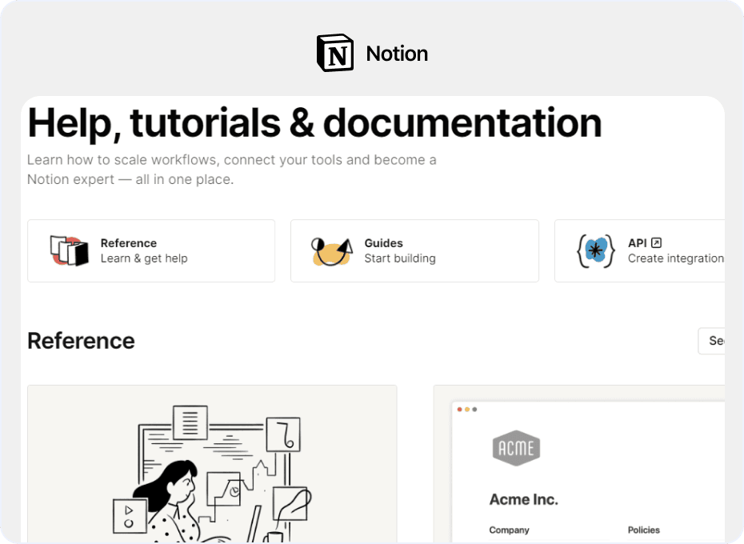Open the Reference stacked pages icon
Image resolution: width=744 pixels, height=544 pixels.
(70, 250)
